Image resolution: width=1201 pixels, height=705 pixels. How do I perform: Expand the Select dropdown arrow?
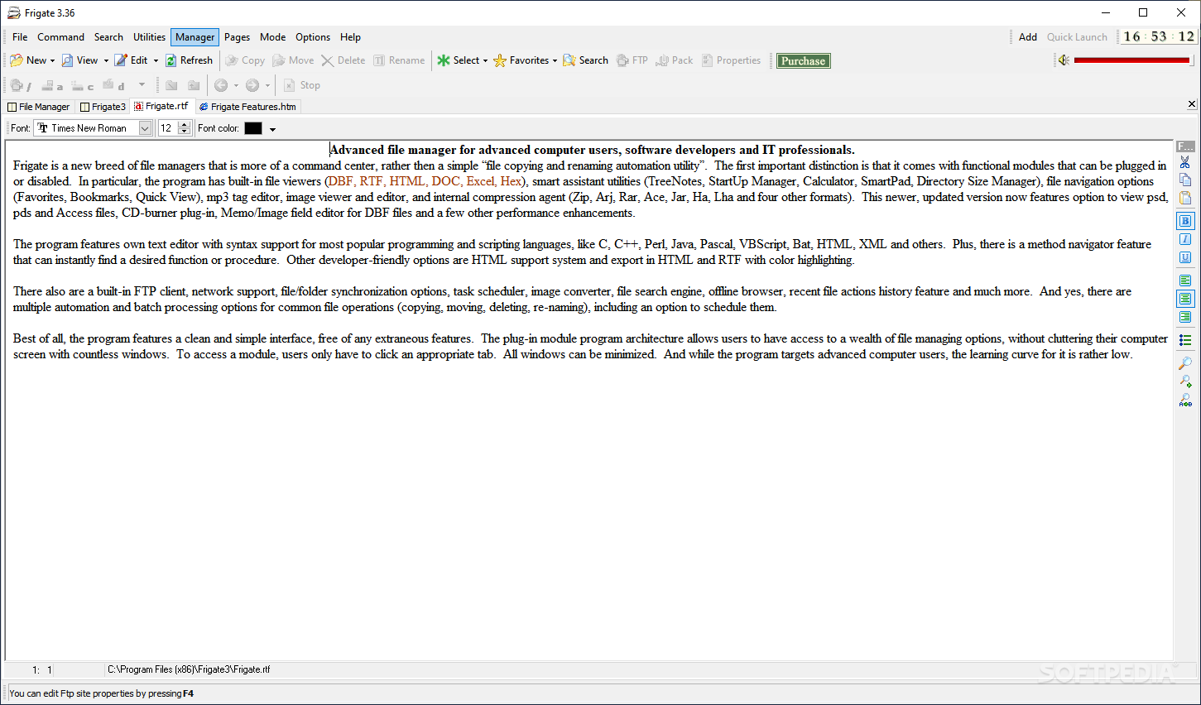[x=485, y=60]
